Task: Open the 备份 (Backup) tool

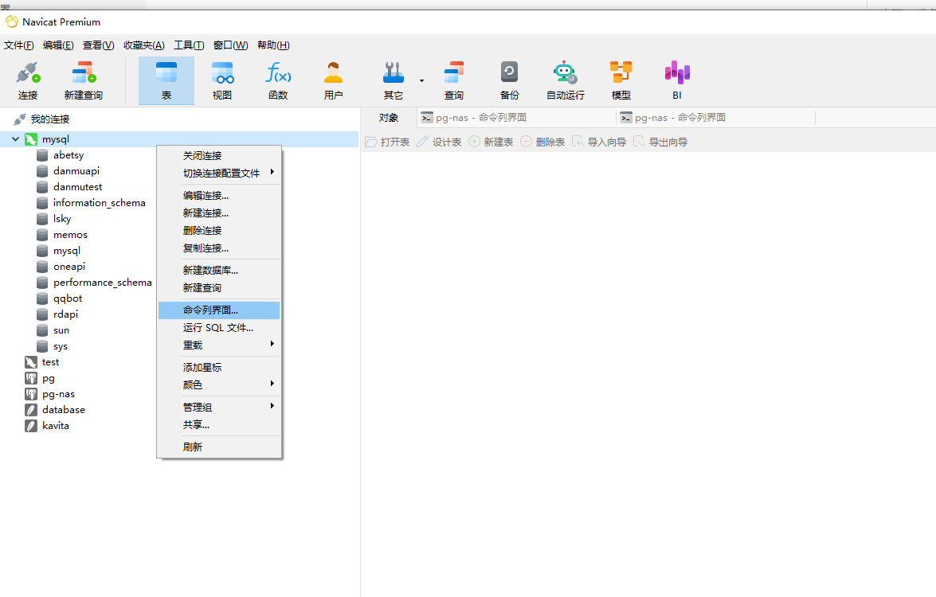Action: (x=509, y=80)
